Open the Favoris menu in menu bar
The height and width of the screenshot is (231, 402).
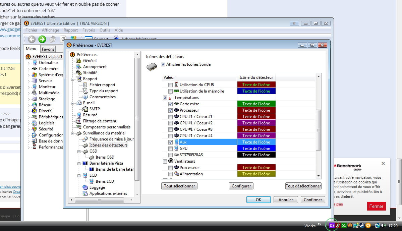89,30
